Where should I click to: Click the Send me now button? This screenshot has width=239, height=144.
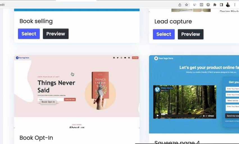pos(232,116)
